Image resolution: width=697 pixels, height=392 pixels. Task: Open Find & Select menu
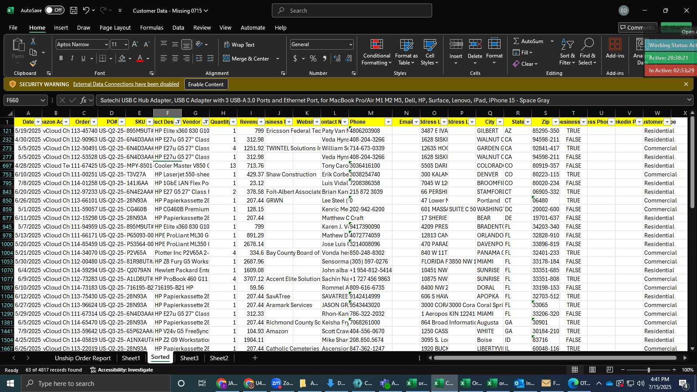(588, 52)
